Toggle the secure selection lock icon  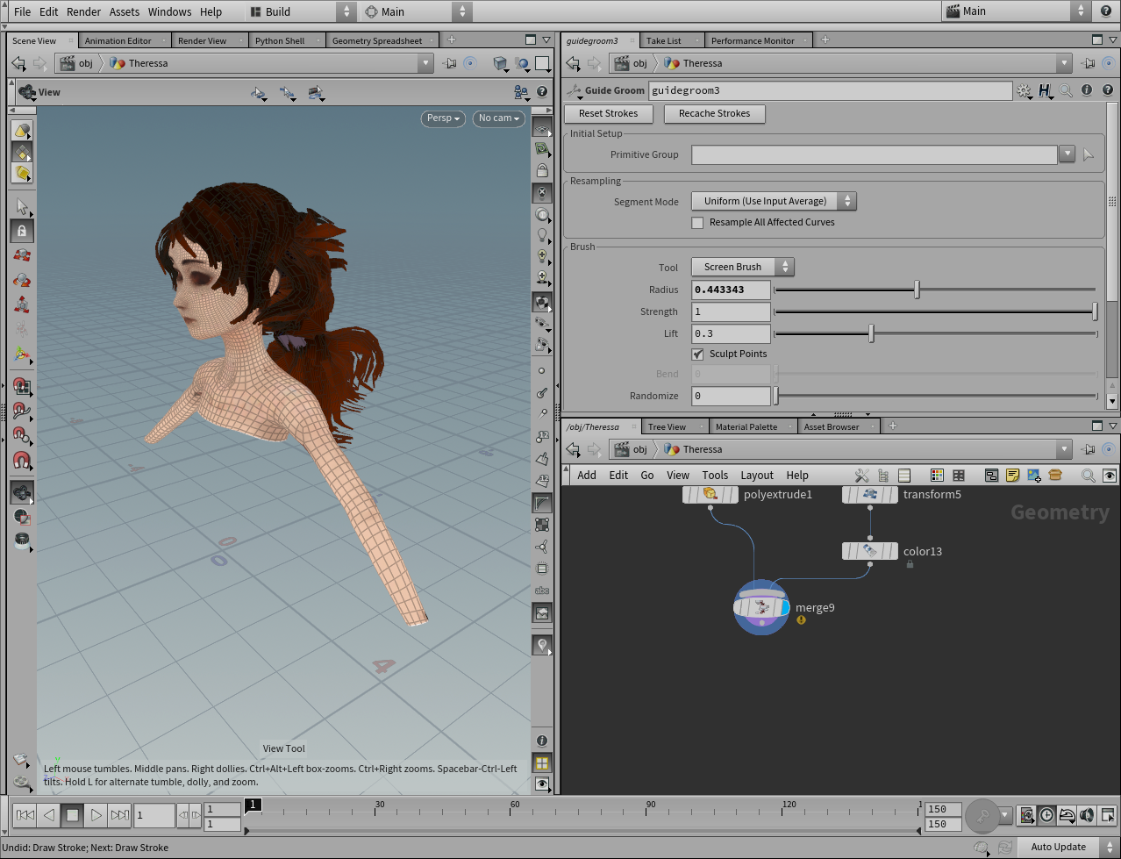(x=22, y=231)
